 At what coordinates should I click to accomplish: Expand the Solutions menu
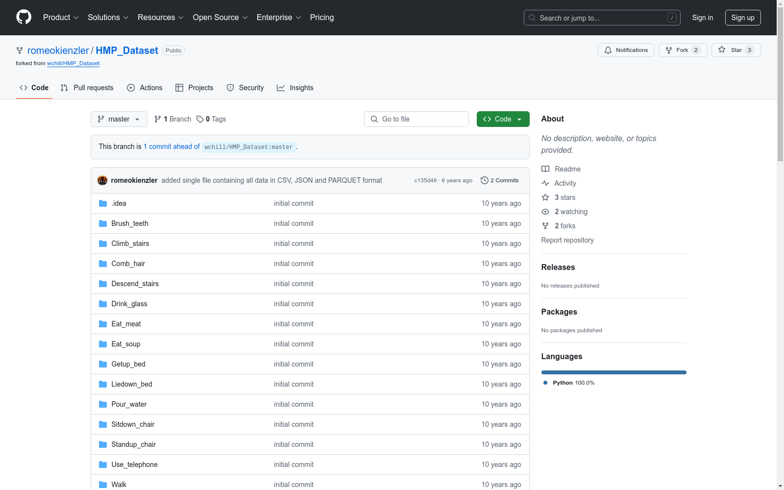click(108, 17)
